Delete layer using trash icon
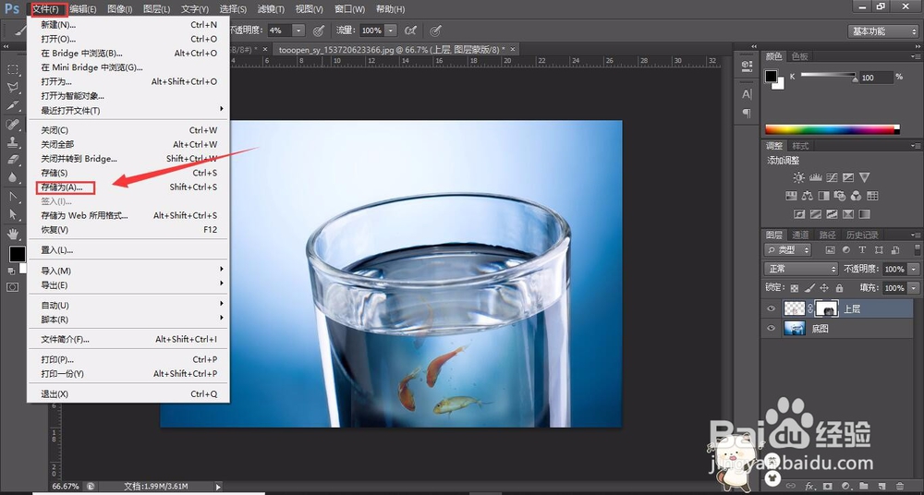The height and width of the screenshot is (495, 924). 900,486
